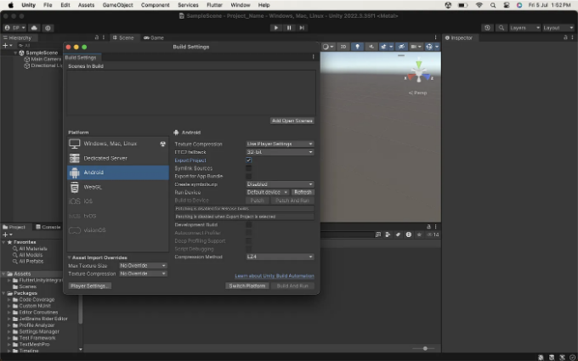Open Player Settings button
Screen dimensions: 578x361
coord(90,286)
